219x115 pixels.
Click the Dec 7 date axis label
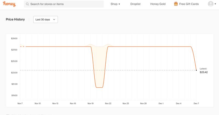196,104
